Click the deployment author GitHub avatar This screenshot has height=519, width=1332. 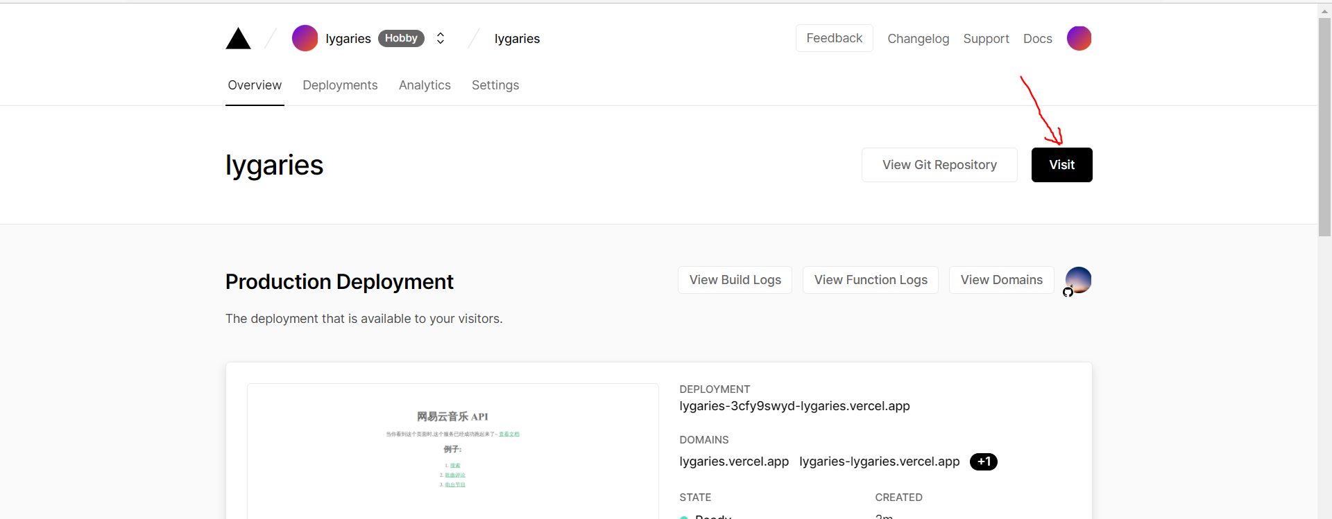click(x=1078, y=280)
